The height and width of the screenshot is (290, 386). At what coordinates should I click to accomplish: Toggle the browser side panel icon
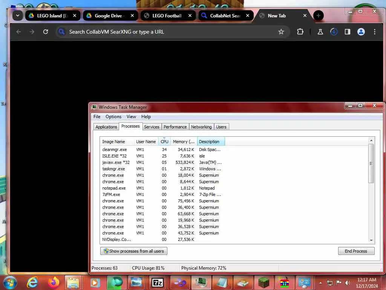[x=347, y=32]
